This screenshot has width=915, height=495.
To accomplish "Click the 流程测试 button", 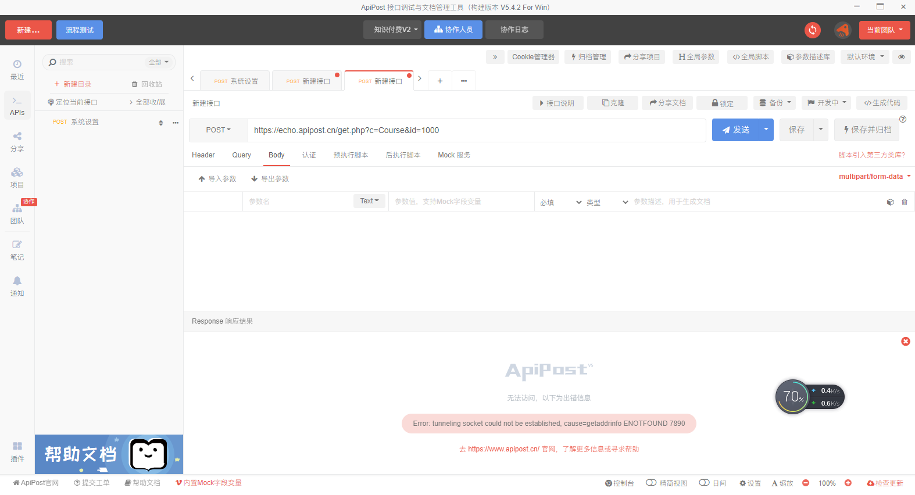I will [80, 30].
